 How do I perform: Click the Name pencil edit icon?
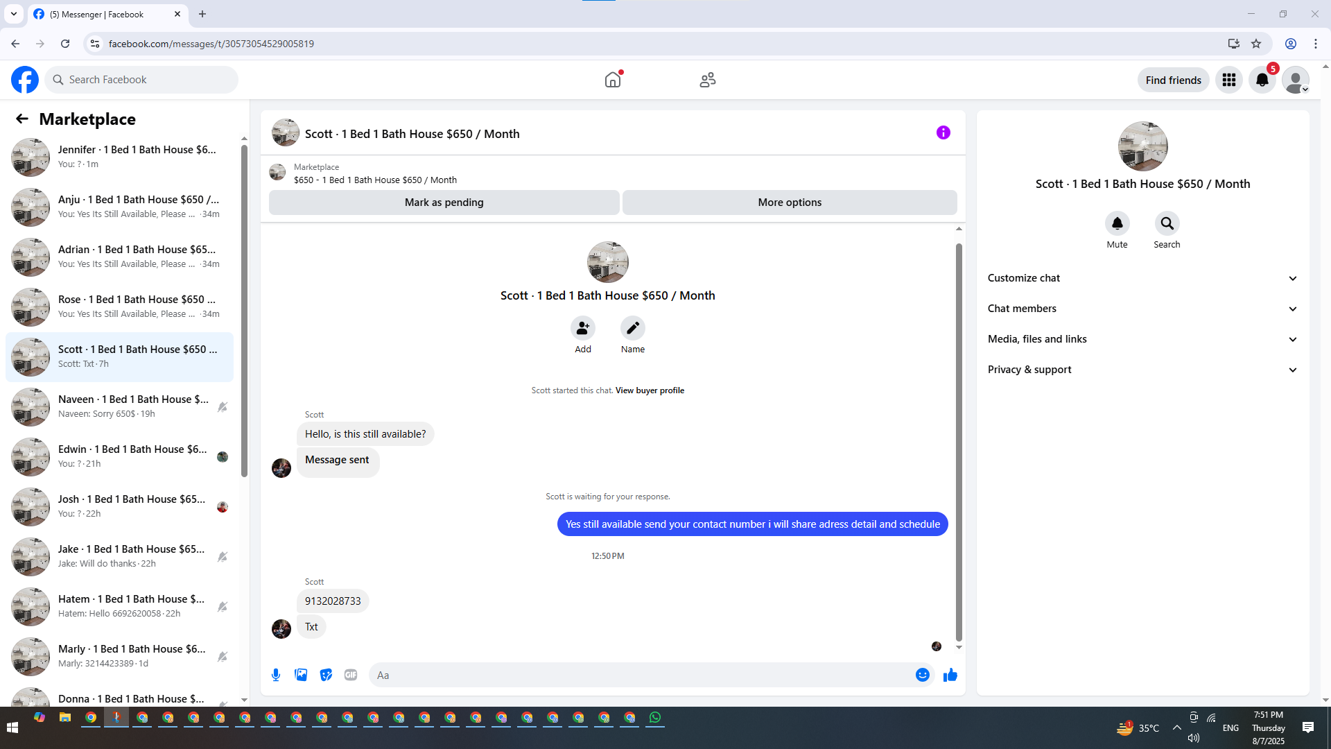tap(633, 328)
